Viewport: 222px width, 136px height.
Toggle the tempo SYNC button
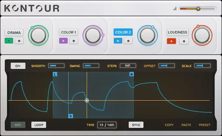click(x=136, y=125)
